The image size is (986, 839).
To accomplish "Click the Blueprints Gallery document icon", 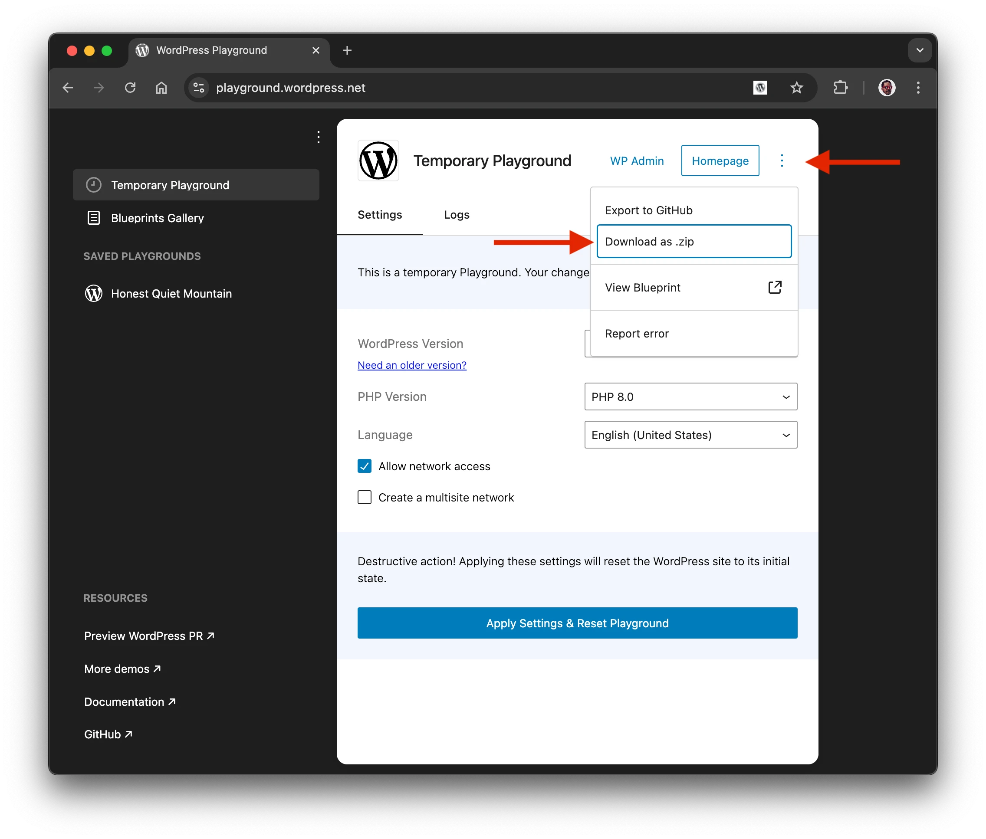I will coord(94,218).
